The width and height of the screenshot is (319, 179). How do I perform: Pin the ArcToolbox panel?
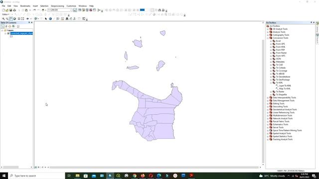click(311, 22)
